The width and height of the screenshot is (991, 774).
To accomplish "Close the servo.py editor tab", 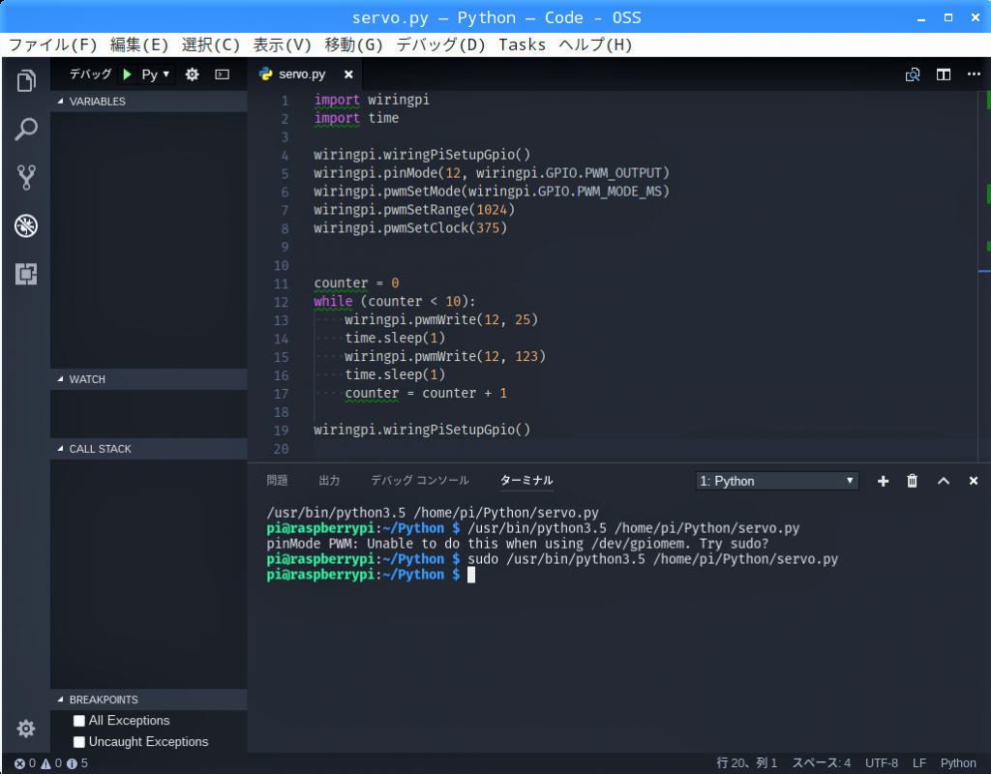I will click(348, 74).
